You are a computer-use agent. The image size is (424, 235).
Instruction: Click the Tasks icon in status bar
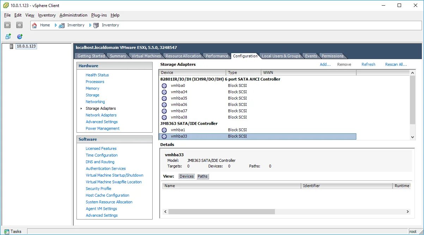click(6, 231)
